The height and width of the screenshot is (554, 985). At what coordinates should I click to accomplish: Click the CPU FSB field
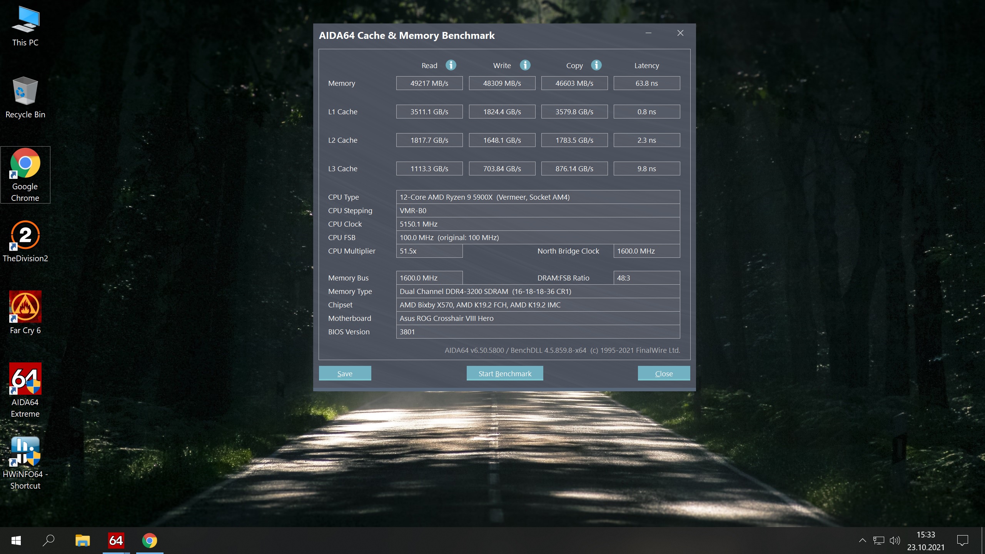tap(538, 237)
